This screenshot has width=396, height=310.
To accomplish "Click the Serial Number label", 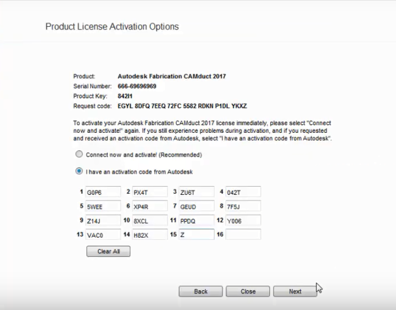I will click(x=92, y=86).
